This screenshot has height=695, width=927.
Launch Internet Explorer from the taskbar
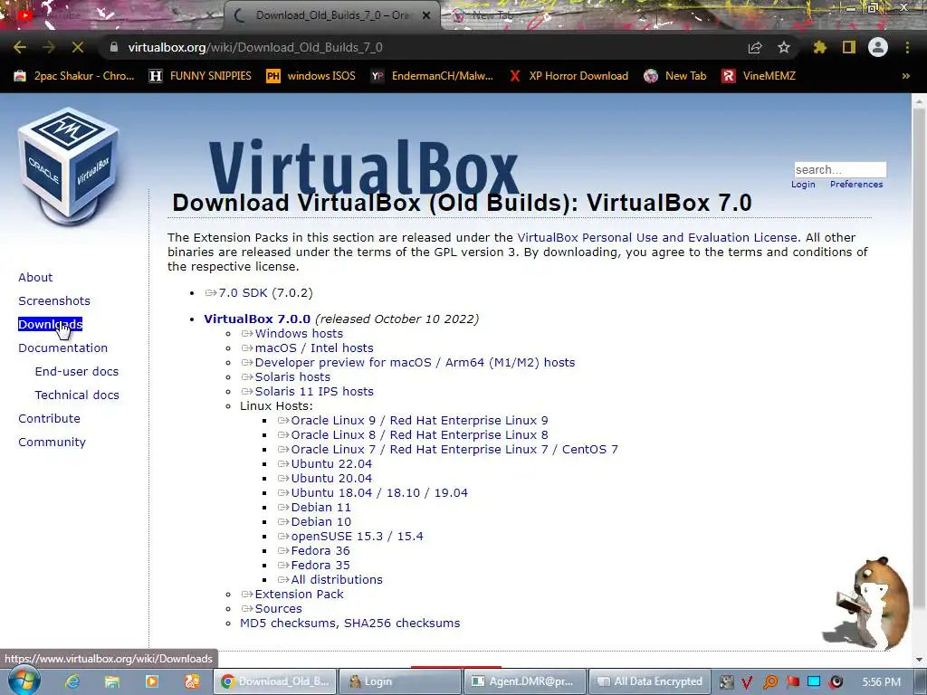point(72,681)
